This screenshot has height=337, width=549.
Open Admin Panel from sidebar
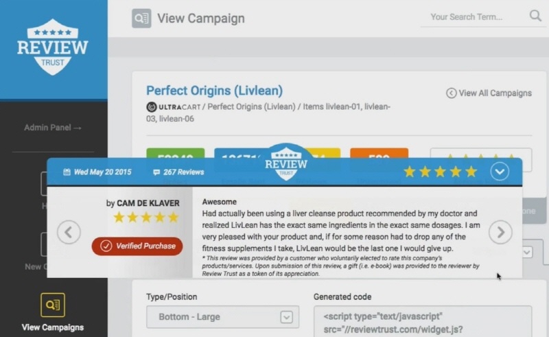point(53,128)
